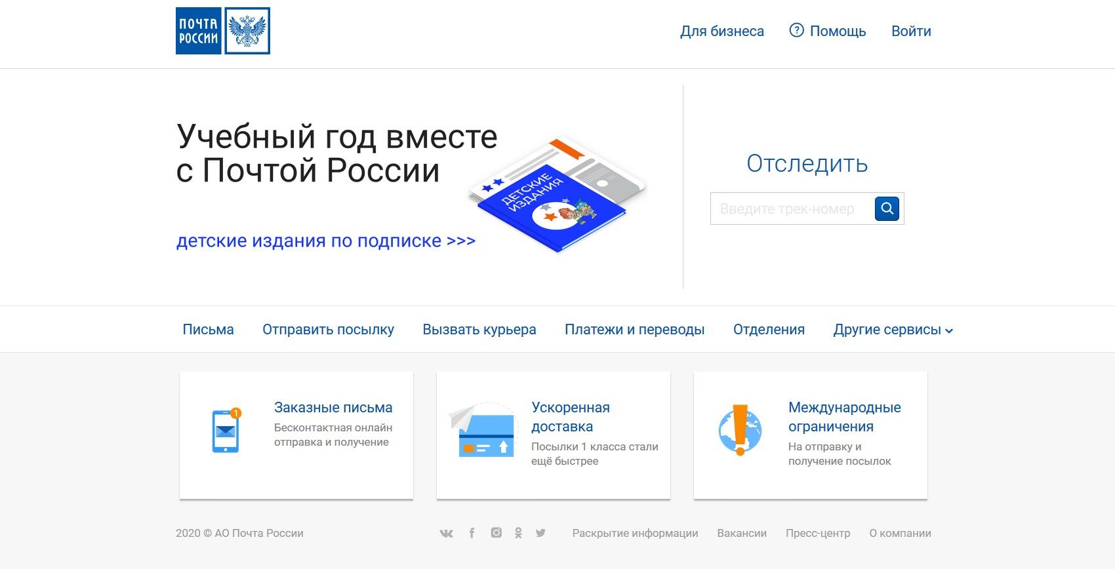This screenshot has width=1115, height=569.
Task: Open the Odnoklassniki social icon
Action: [518, 533]
